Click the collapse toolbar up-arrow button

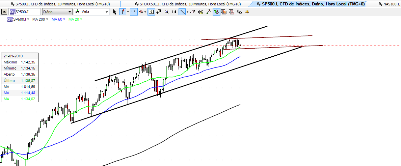pos(4,12)
